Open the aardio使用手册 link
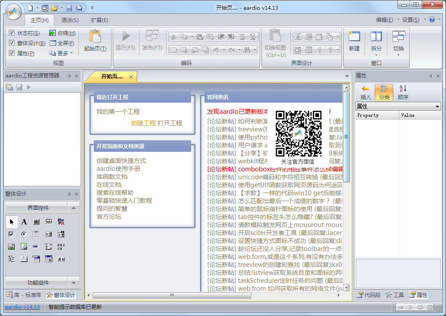The width and height of the screenshot is (446, 316). [x=118, y=169]
